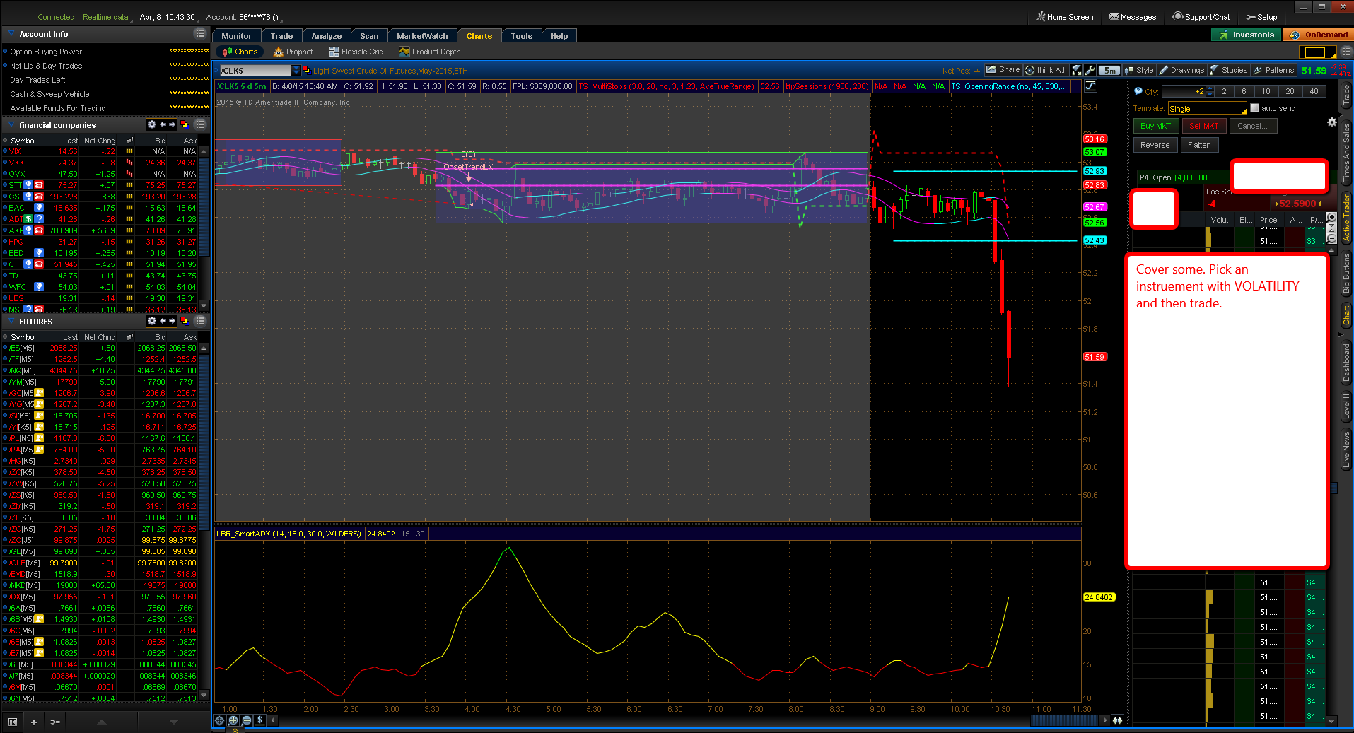Open the Level II side tab
Screen dimensions: 1354x733
click(x=1346, y=405)
